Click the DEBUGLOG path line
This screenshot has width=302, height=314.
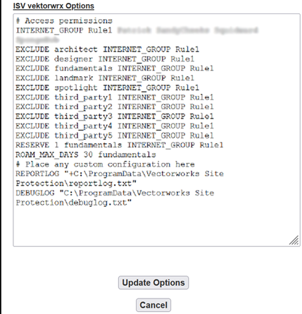(x=115, y=198)
